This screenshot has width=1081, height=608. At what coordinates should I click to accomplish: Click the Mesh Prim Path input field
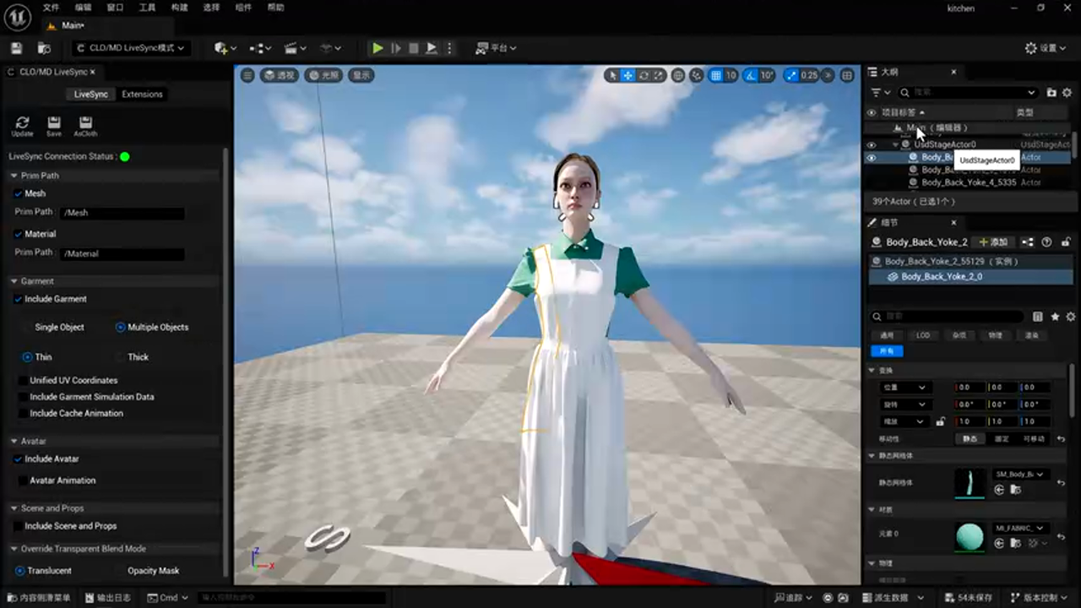point(122,213)
